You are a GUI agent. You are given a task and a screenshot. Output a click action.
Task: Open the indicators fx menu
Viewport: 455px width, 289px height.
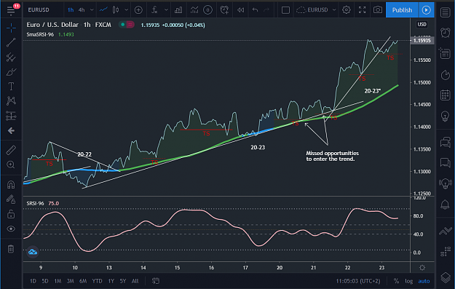point(154,10)
